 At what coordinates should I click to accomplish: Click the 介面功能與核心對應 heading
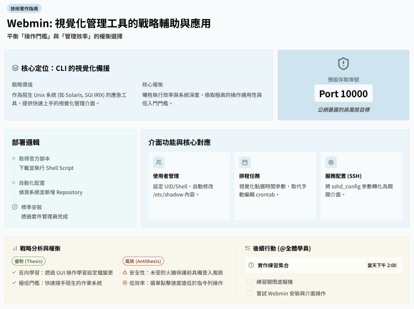[179, 143]
